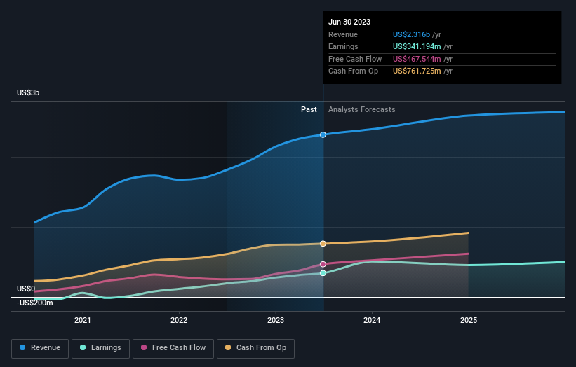Click the 2022 x-axis label
The width and height of the screenshot is (576, 367).
click(179, 320)
